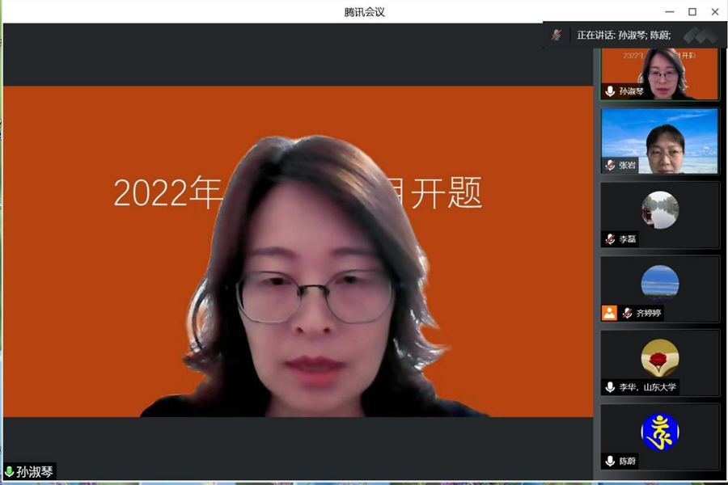Click 孙淑琴's microphone icon in the thumbnail list
The width and height of the screenshot is (728, 485).
click(610, 91)
